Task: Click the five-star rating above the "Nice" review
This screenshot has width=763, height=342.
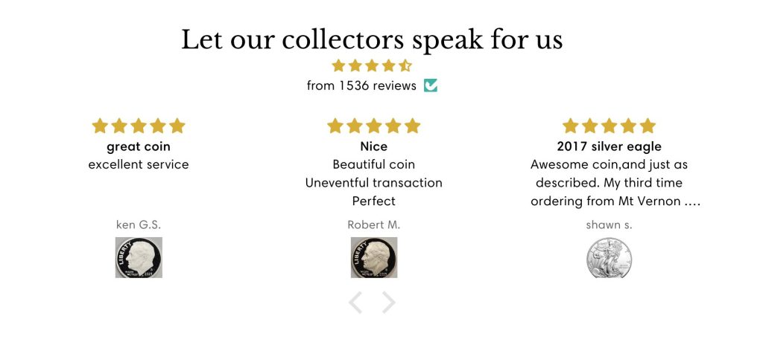Action: click(x=374, y=126)
